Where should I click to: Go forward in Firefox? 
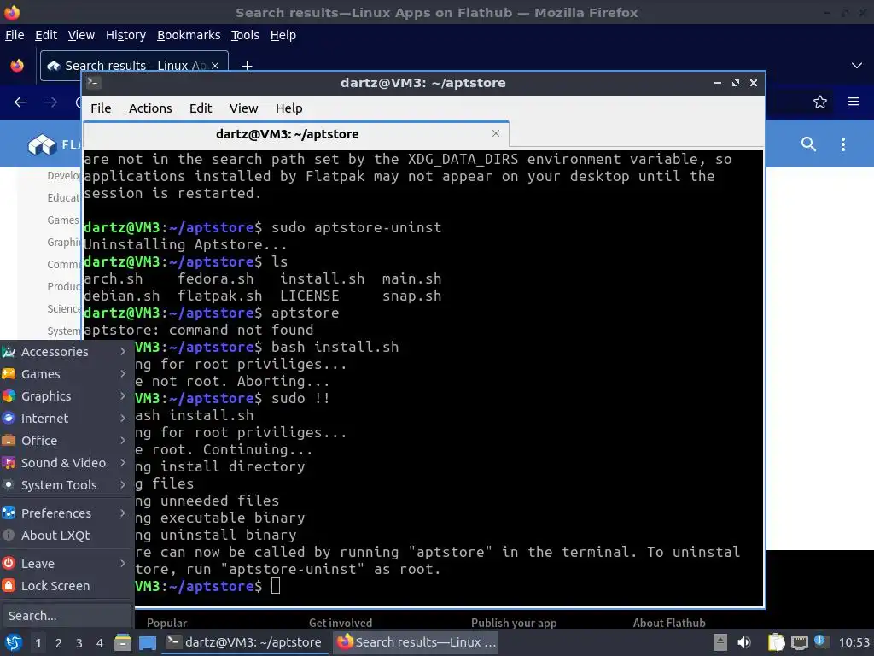(51, 102)
